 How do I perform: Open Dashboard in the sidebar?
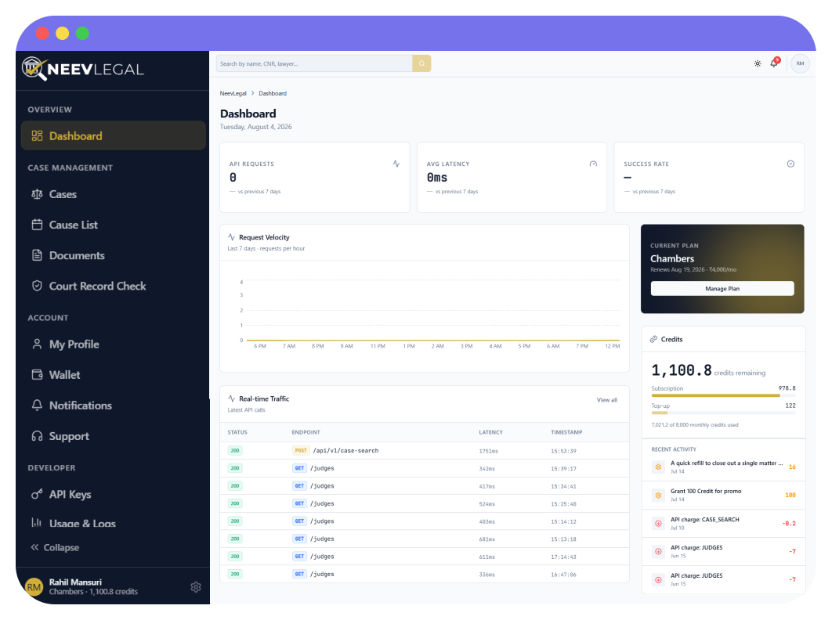pyautogui.click(x=113, y=135)
